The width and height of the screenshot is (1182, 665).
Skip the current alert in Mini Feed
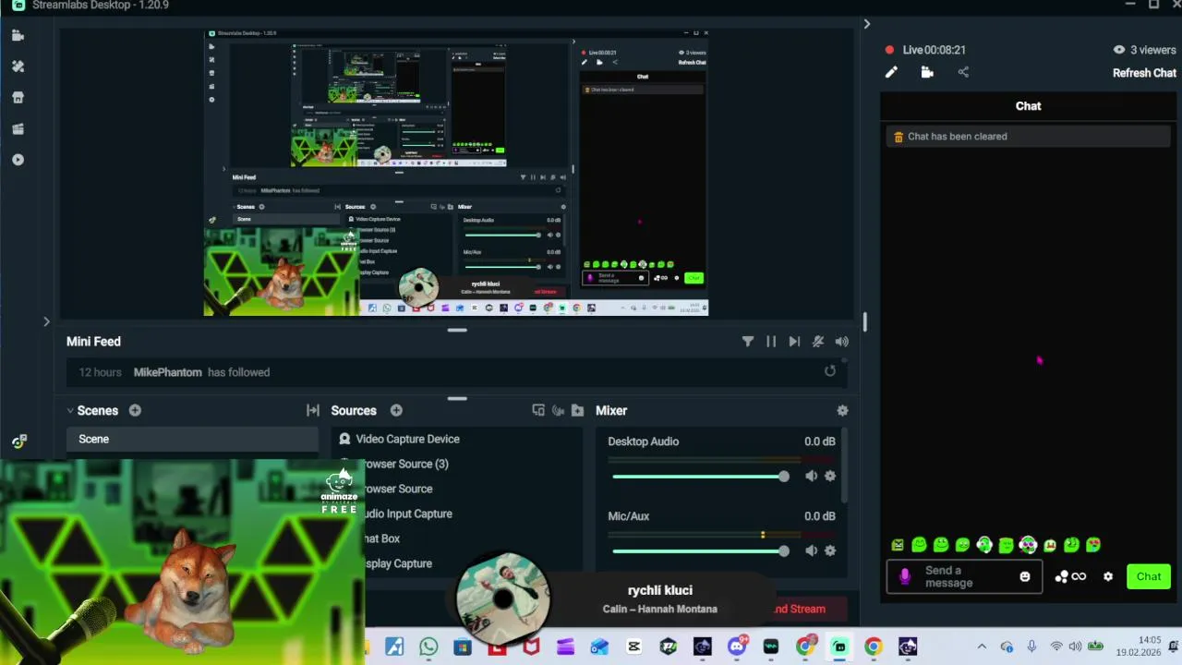click(794, 342)
